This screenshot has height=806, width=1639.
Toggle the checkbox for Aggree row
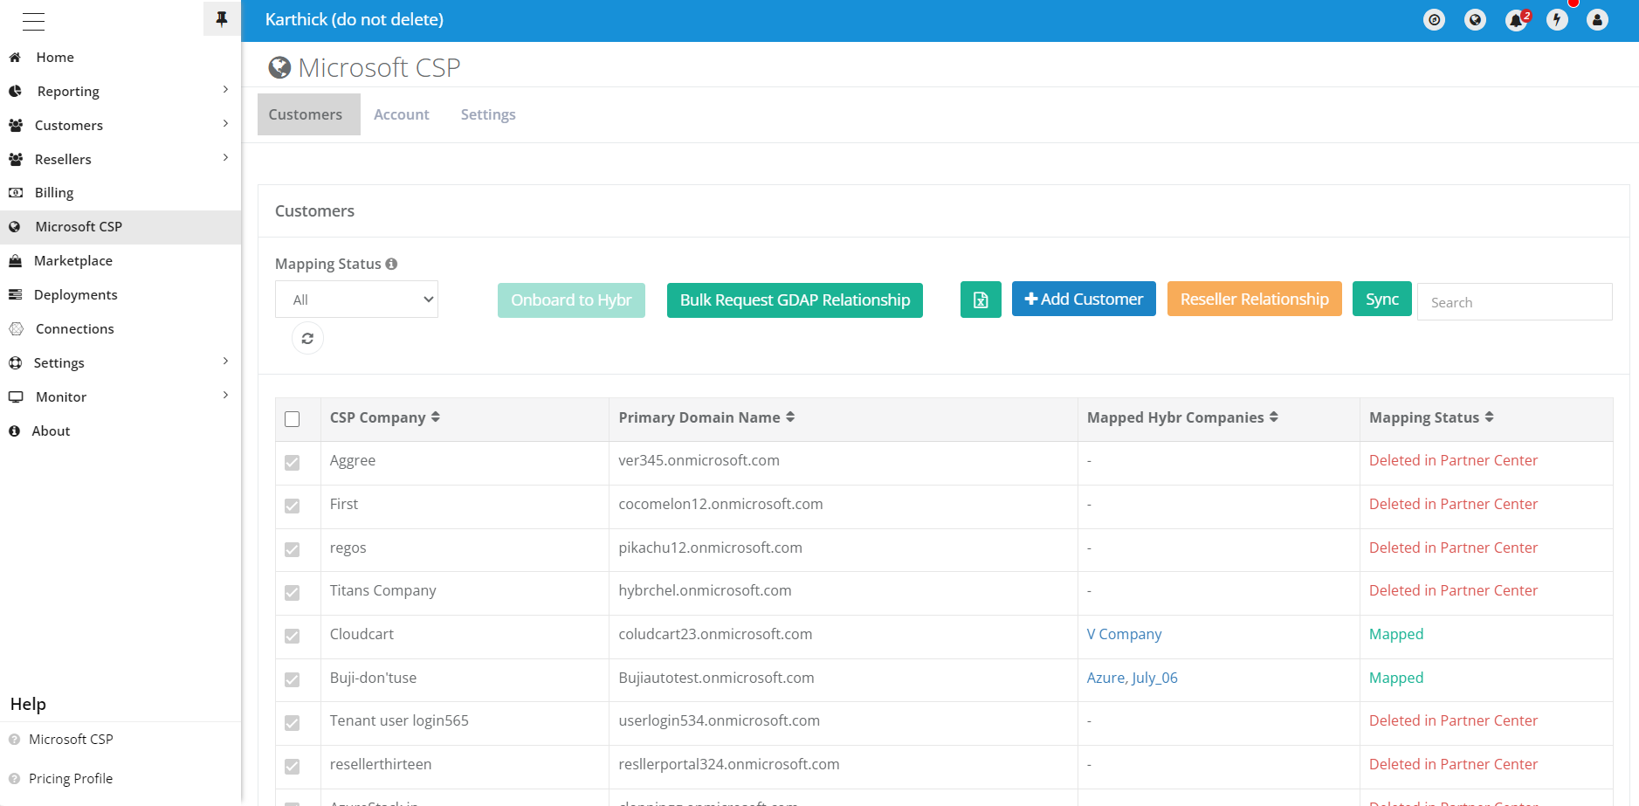point(293,463)
